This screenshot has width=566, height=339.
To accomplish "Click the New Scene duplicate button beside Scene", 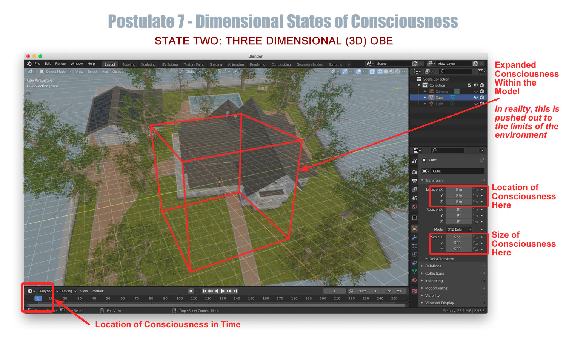I will (x=415, y=63).
